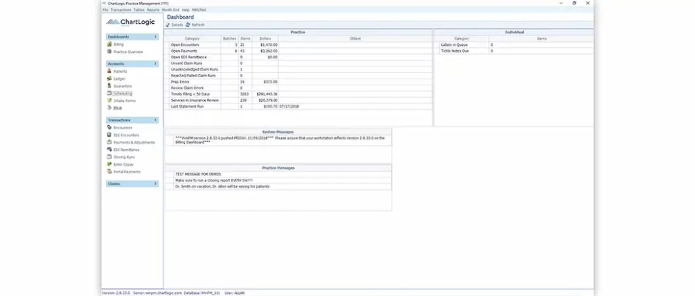
Task: Expand the Claims sidebar section
Action: 155,184
